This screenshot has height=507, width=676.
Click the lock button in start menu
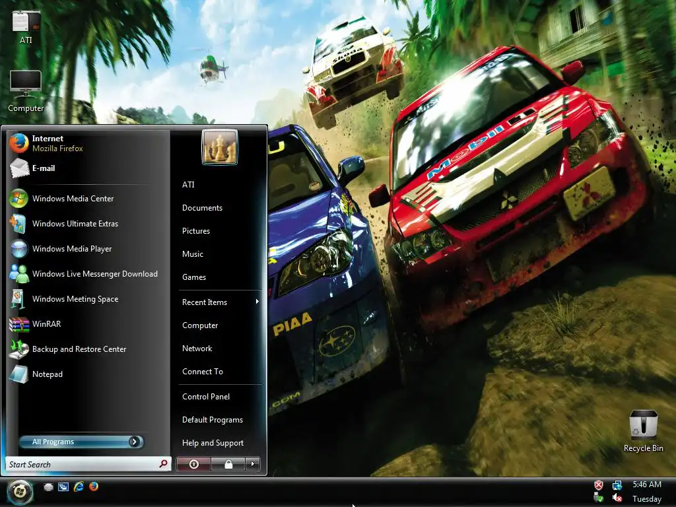click(x=228, y=464)
